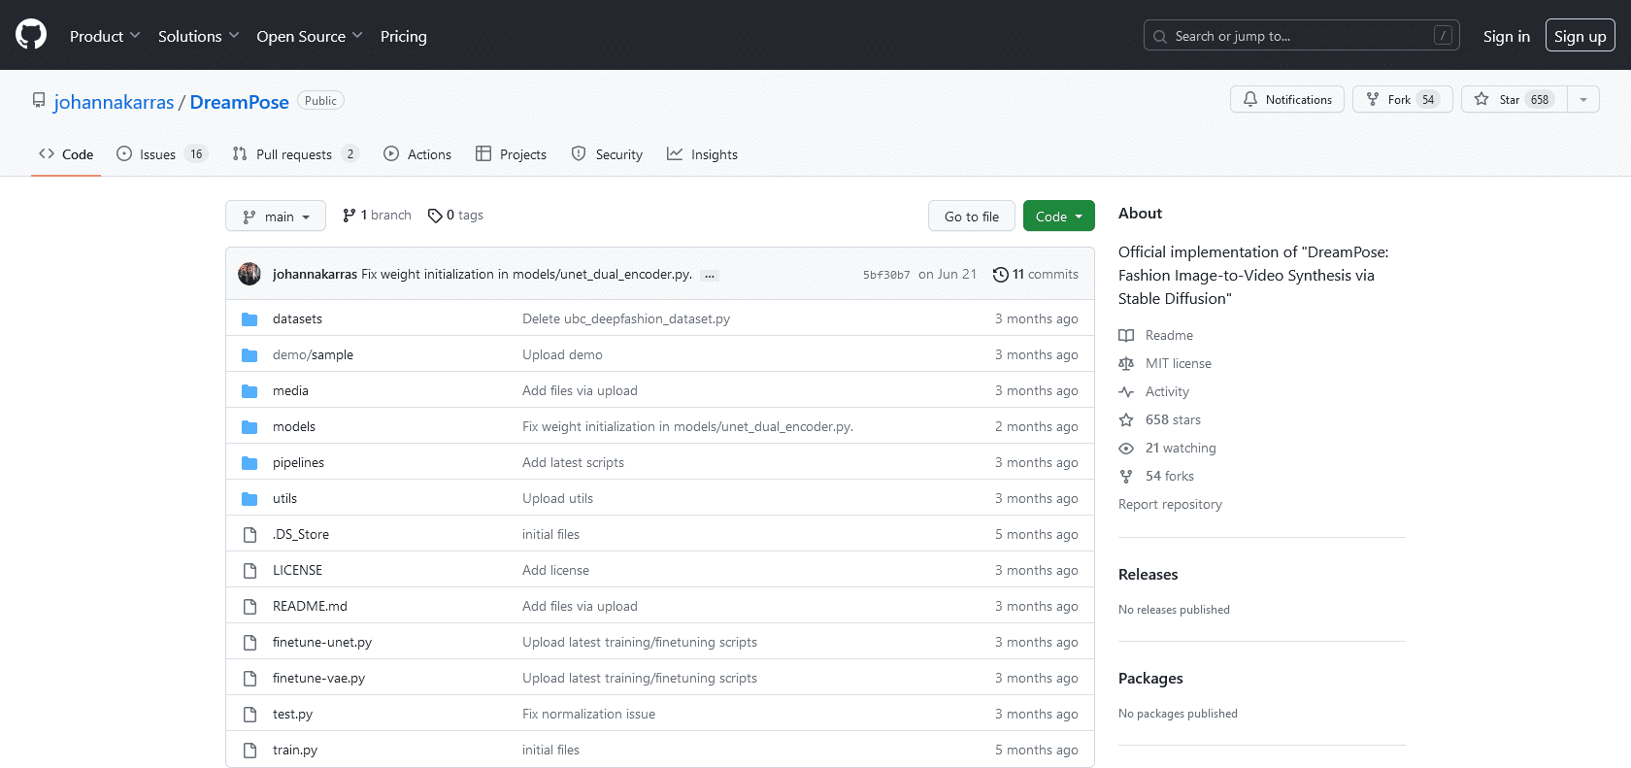Open the test.py file
This screenshot has height=768, width=1631.
[x=292, y=714]
